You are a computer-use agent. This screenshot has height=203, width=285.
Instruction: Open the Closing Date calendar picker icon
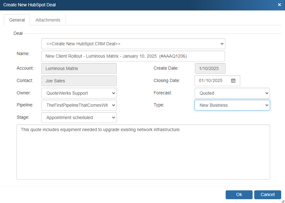[233, 81]
